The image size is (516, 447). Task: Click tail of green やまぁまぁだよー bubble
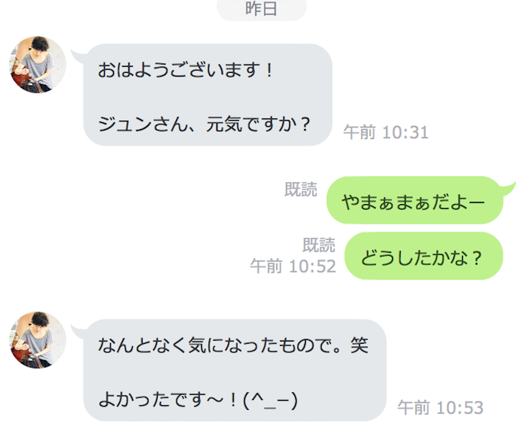pos(508,188)
